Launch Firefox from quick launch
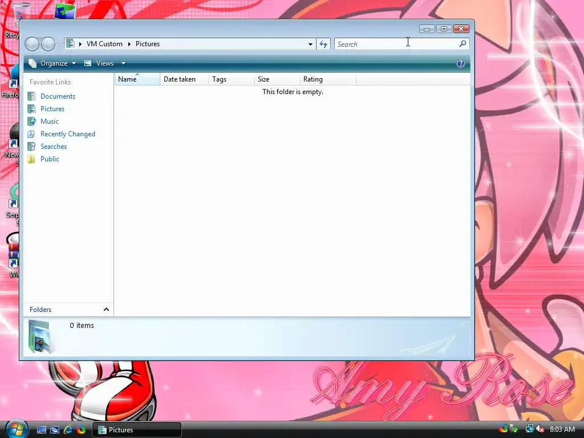The width and height of the screenshot is (584, 438). click(x=81, y=430)
